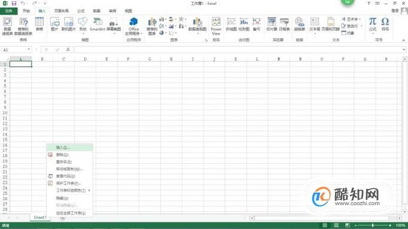Image resolution: width=408 pixels, height=229 pixels.
Task: Insert a text box from the ribbon
Action: [x=315, y=25]
